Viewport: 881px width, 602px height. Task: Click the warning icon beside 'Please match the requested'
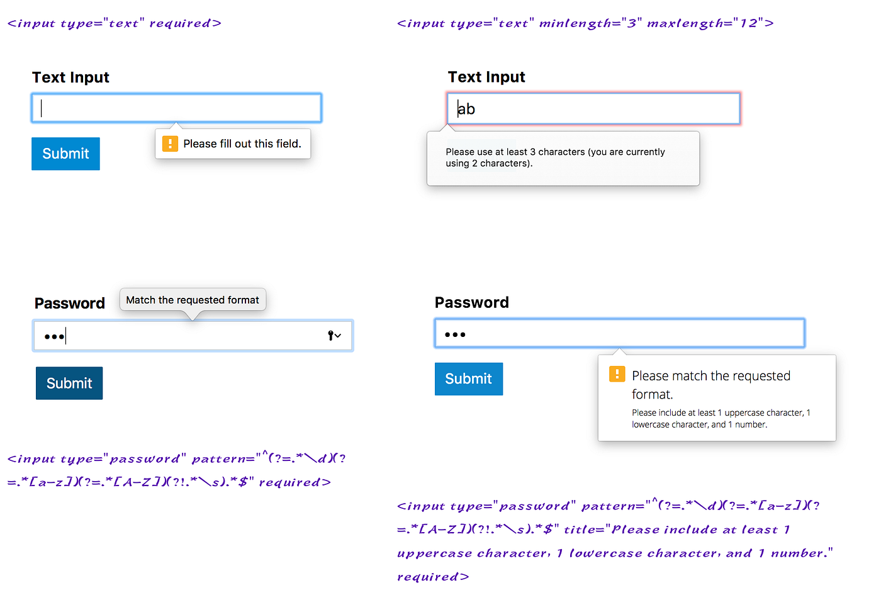(x=617, y=375)
